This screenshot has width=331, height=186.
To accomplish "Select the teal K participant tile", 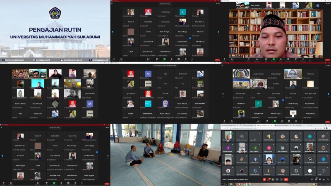I will click(183, 12).
